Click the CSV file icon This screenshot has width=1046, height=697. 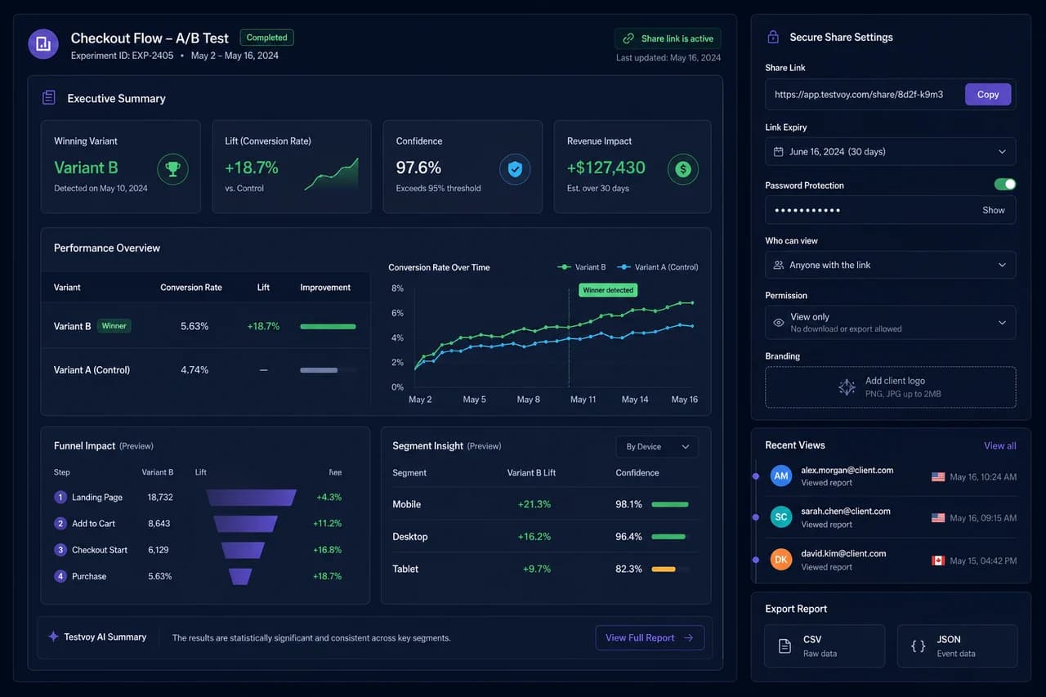click(x=784, y=646)
